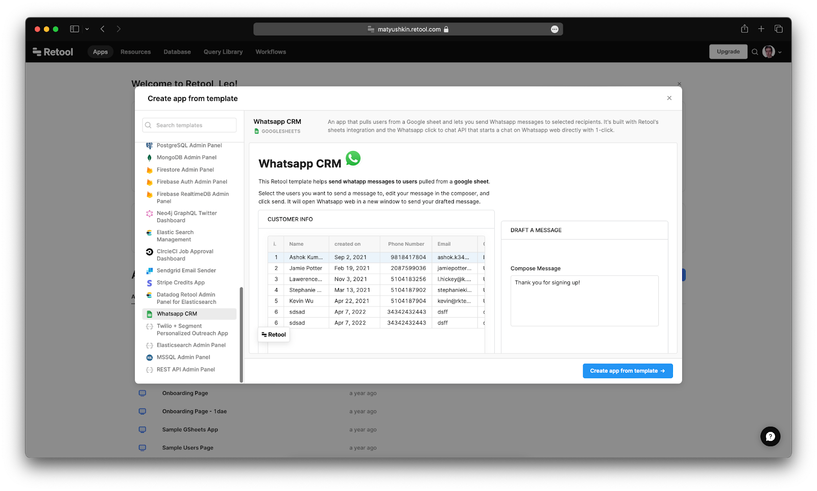Click the PostgreSQL Admin Panel icon

click(x=149, y=145)
